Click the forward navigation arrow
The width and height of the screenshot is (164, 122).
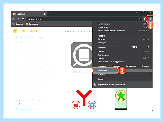tap(18, 19)
